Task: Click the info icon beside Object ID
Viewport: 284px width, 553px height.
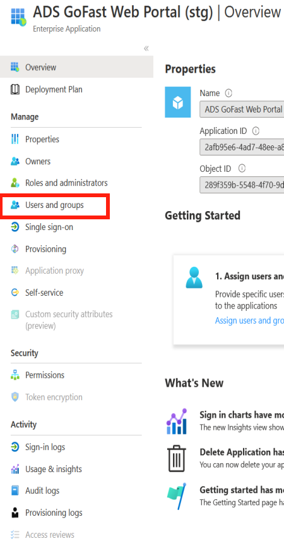Action: [242, 169]
